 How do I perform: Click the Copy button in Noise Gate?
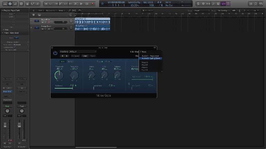(85, 56)
